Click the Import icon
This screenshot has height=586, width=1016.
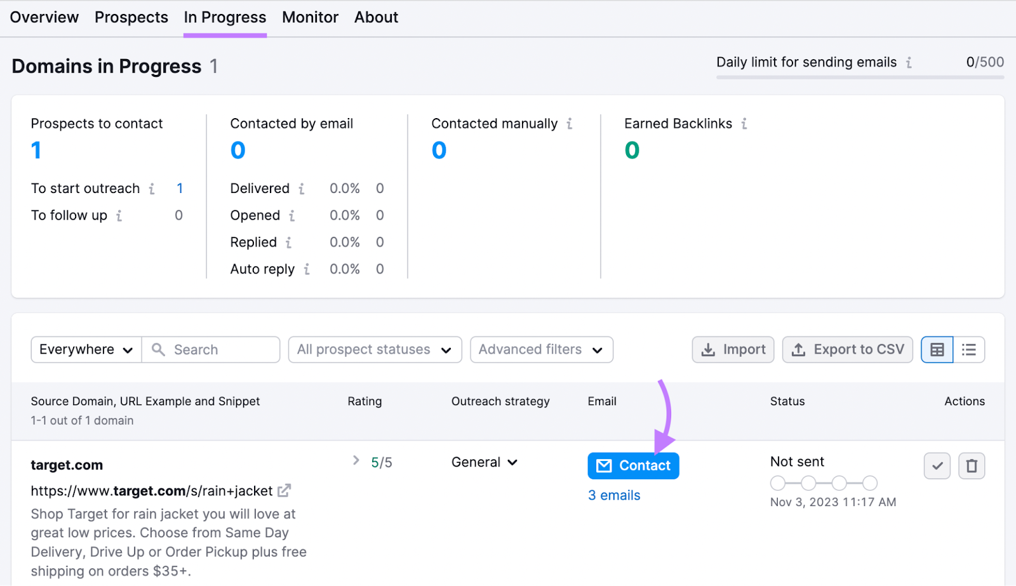tap(707, 349)
